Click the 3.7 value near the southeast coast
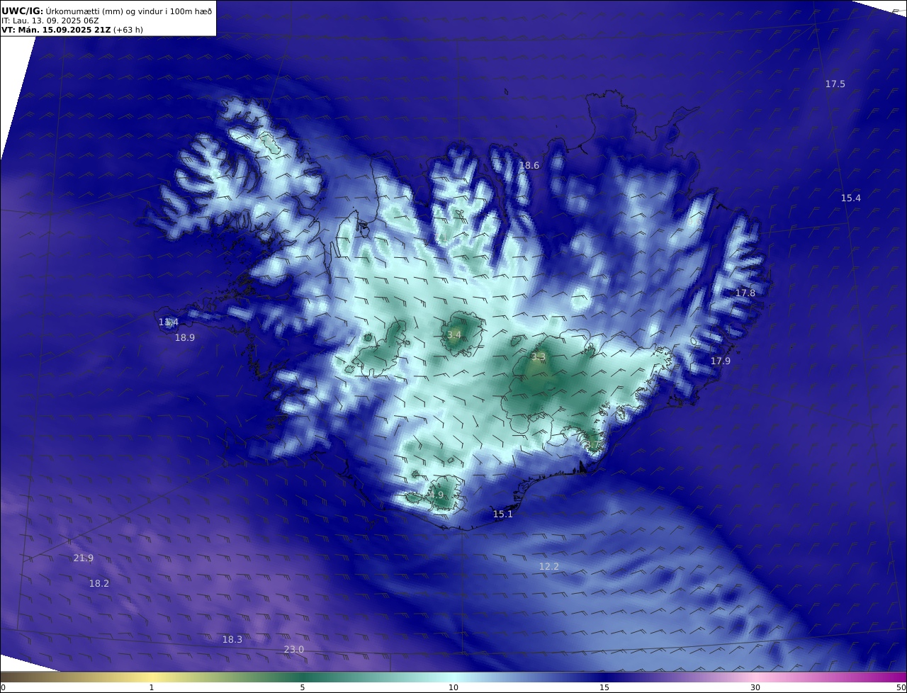907x693 pixels. coord(592,445)
